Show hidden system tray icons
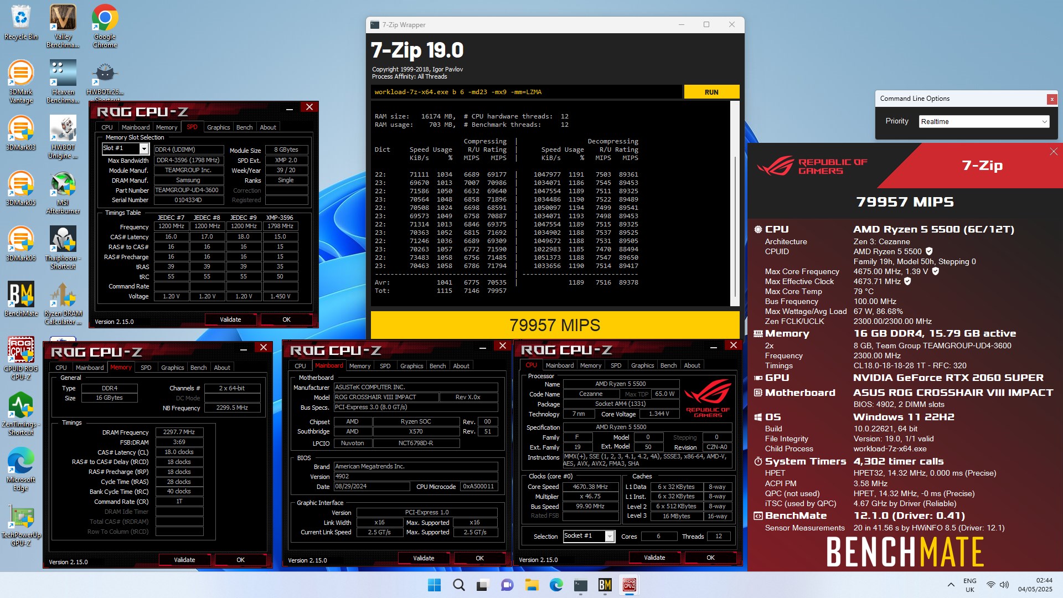Viewport: 1063px width, 598px height. (x=951, y=585)
